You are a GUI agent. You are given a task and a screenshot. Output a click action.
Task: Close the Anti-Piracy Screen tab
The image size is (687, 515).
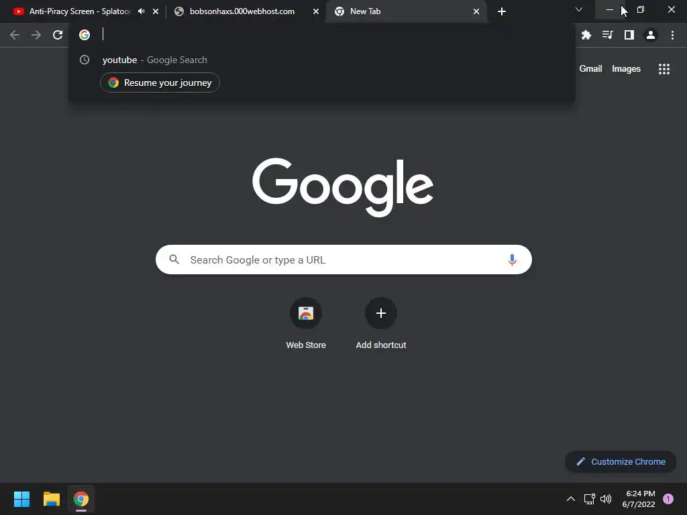click(x=156, y=11)
